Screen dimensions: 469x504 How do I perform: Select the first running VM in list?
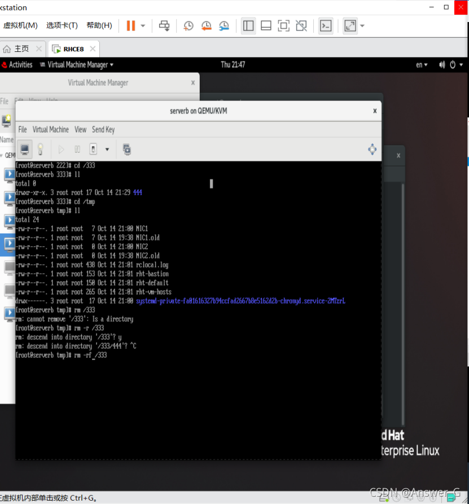10,174
